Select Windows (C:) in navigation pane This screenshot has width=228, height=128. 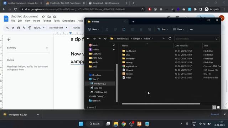click(x=100, y=84)
